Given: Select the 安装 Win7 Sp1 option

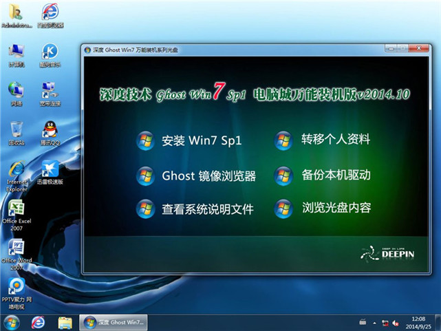Looking at the screenshot, I should (202, 140).
